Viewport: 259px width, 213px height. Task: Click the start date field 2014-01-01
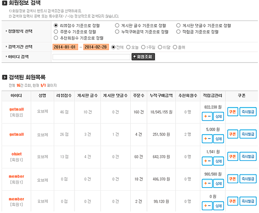pyautogui.click(x=65, y=47)
